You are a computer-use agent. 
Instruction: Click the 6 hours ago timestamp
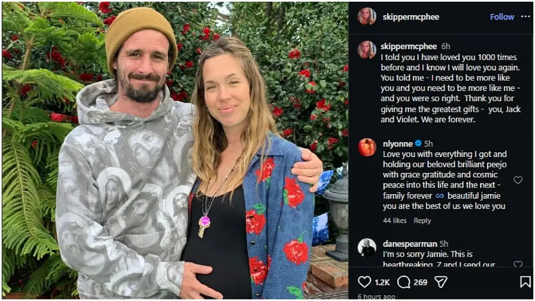pyautogui.click(x=377, y=297)
